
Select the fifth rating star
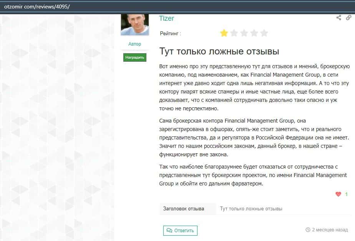tap(264, 33)
